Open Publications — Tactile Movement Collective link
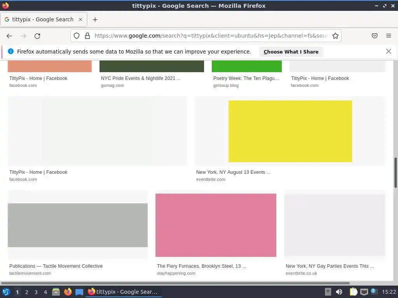398x298 pixels. (56, 266)
